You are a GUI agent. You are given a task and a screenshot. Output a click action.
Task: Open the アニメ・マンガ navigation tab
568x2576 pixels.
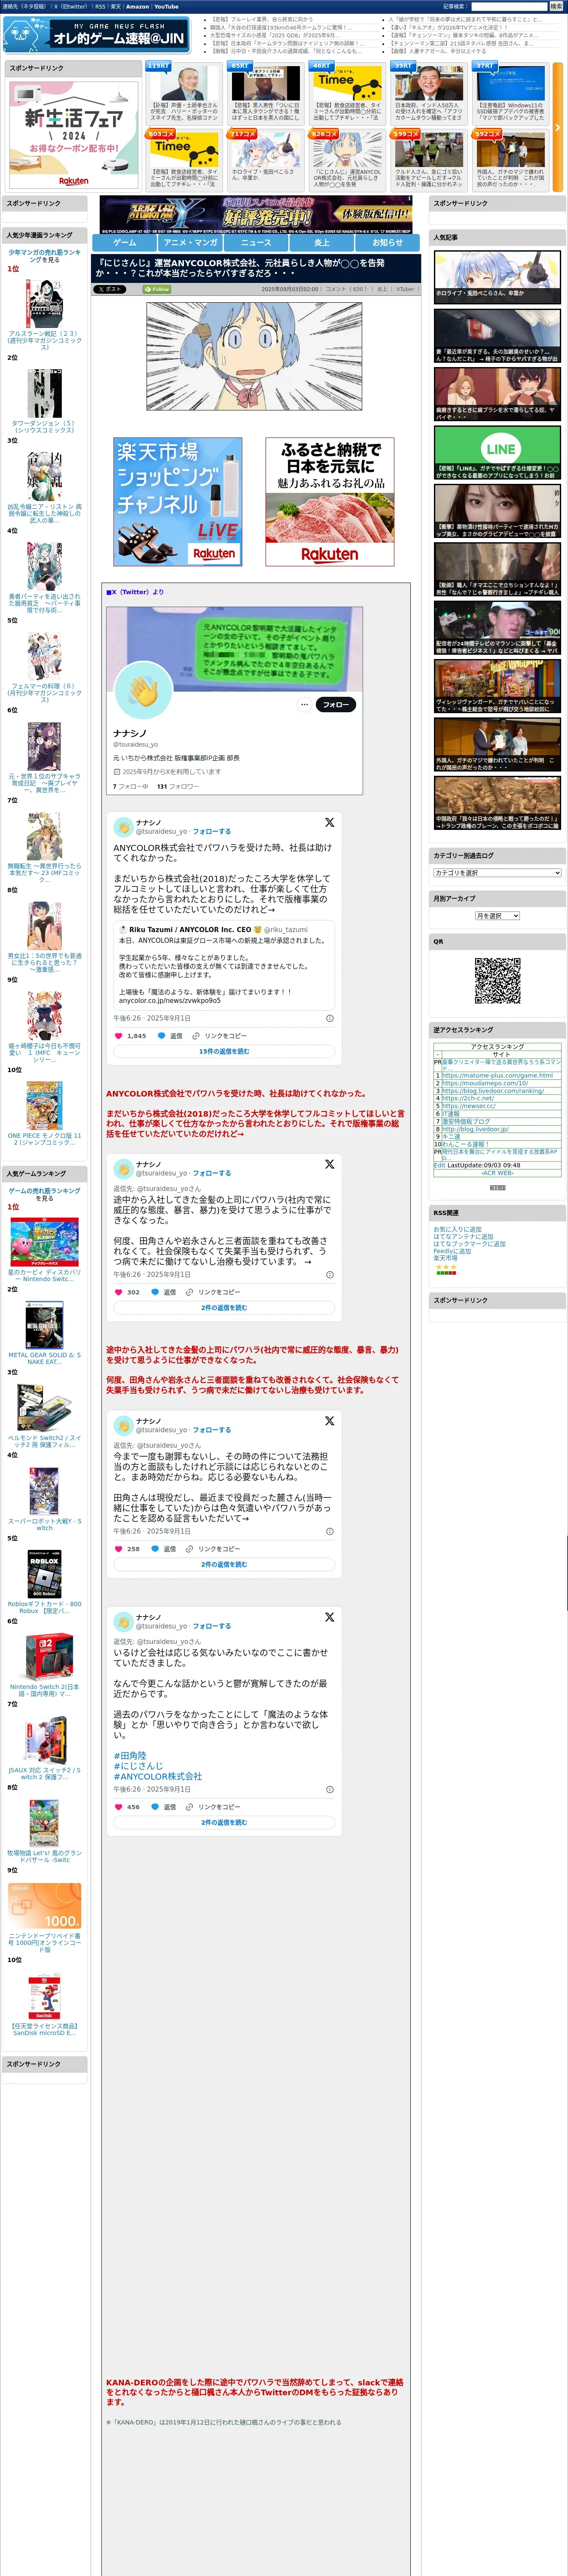[x=190, y=242]
